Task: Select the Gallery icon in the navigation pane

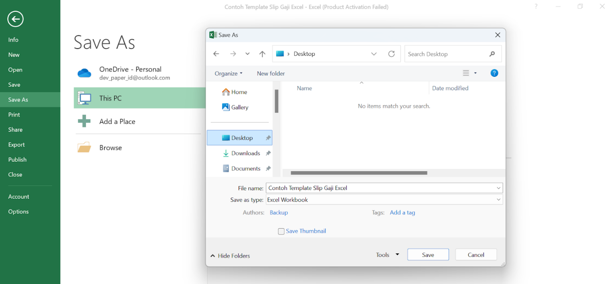Action: (x=226, y=107)
